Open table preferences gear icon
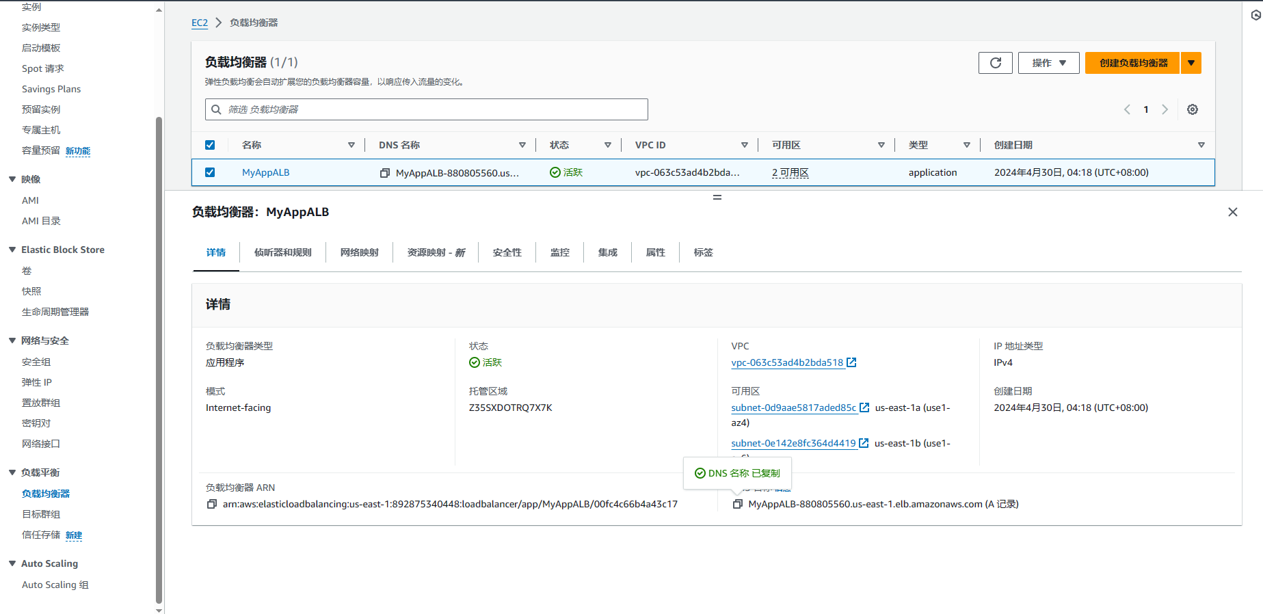The height and width of the screenshot is (614, 1263). click(x=1193, y=109)
